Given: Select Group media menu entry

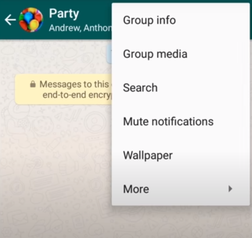Looking at the screenshot, I should point(181,54).
